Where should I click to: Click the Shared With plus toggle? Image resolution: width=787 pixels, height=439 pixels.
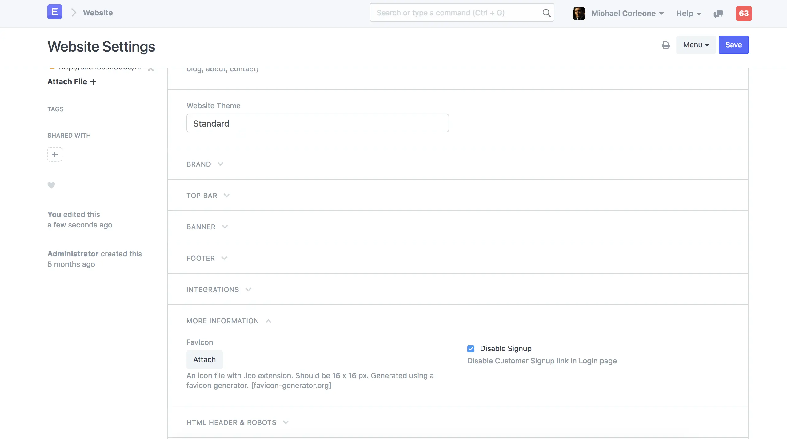pos(54,154)
